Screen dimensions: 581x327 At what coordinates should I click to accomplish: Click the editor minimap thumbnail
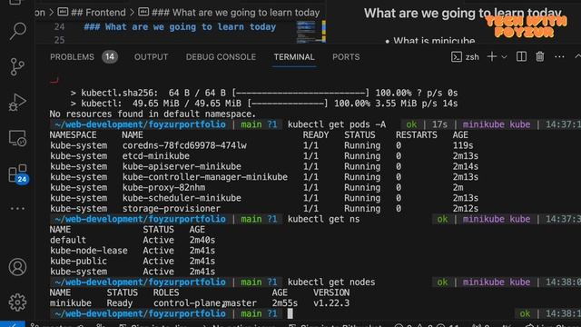306,32
